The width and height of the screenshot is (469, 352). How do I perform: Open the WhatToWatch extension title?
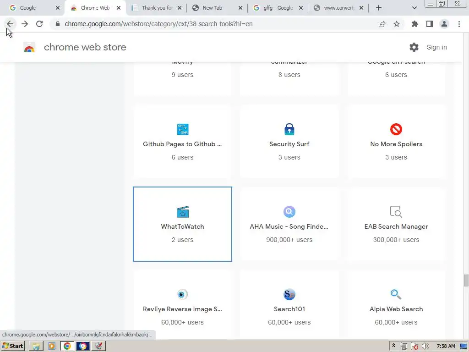(x=182, y=226)
